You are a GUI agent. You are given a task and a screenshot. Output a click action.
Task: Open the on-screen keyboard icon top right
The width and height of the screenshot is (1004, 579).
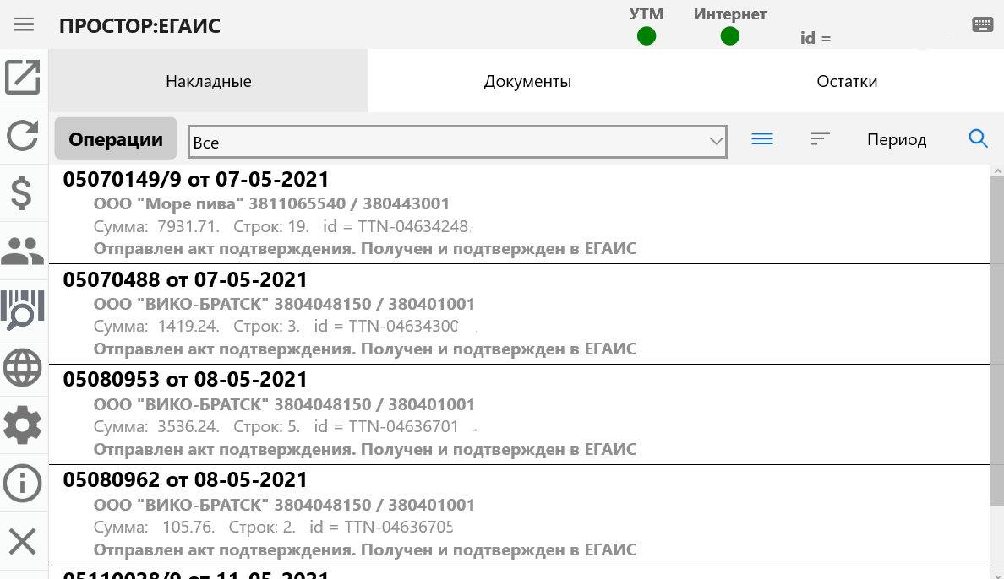982,24
